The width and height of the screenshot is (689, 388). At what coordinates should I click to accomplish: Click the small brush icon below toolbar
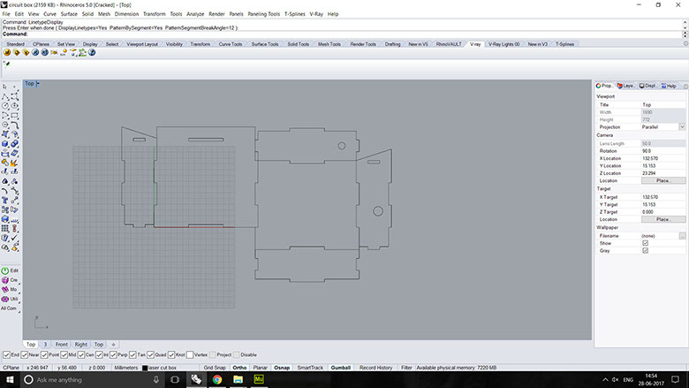coord(6,65)
